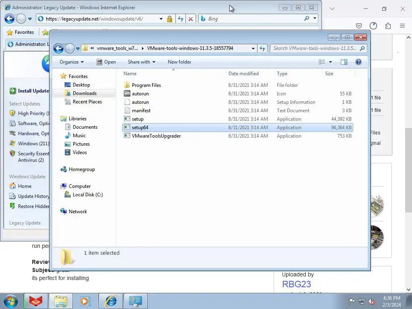
Task: Open IE address bar dropdown arrow
Action: tap(161, 19)
